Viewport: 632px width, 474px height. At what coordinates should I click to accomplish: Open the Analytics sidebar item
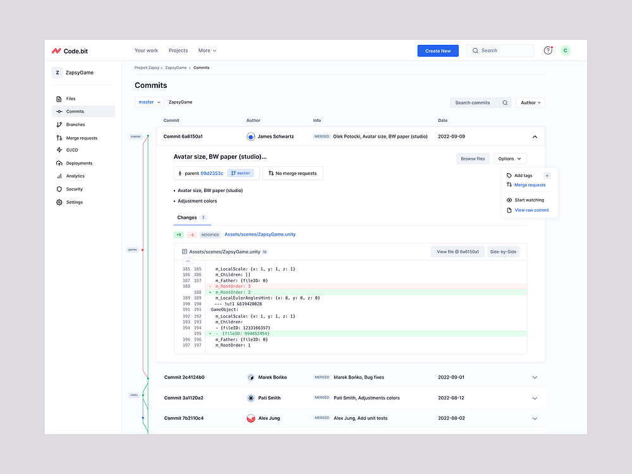(75, 176)
